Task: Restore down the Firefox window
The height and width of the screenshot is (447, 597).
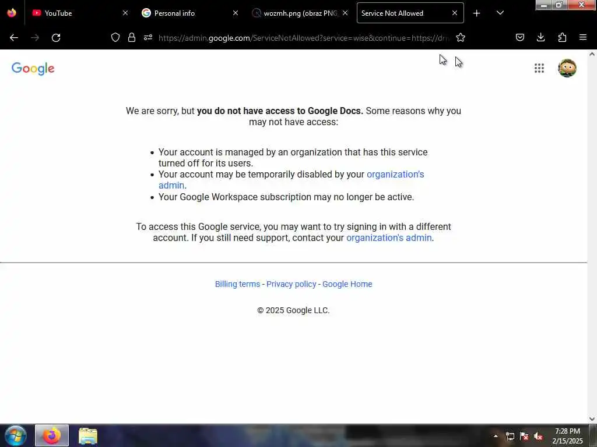Action: (x=559, y=5)
